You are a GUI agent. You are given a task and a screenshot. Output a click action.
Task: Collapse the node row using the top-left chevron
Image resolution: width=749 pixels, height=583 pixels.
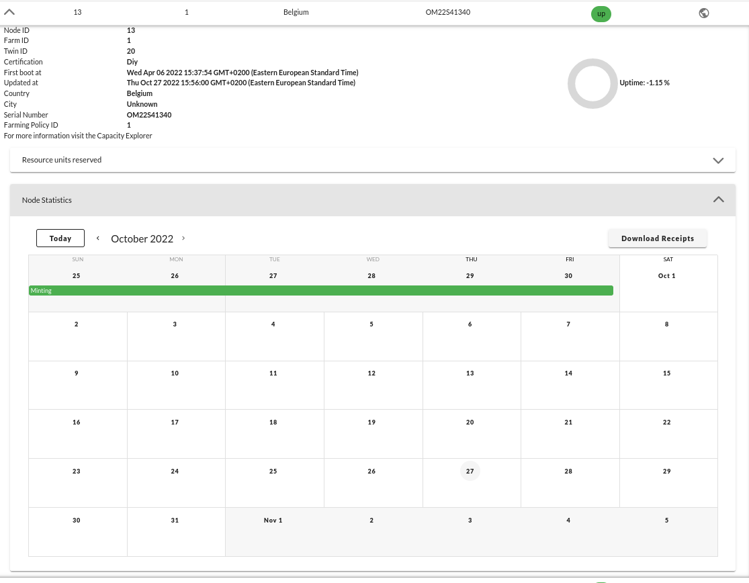(x=9, y=11)
